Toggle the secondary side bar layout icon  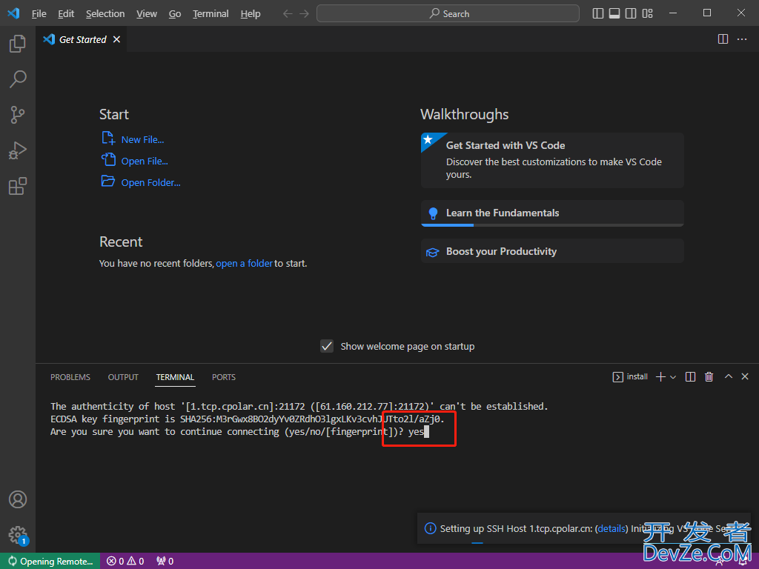631,13
